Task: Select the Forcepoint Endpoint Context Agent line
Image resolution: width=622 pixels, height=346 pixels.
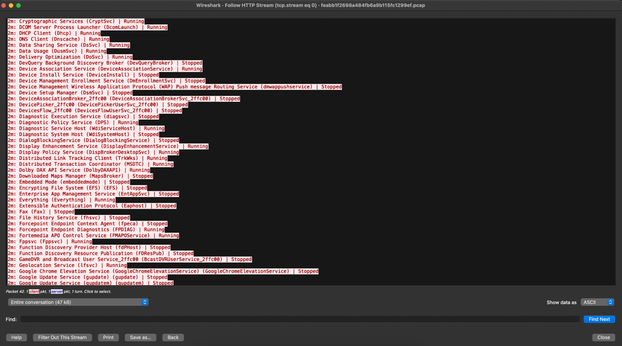Action: [87, 224]
